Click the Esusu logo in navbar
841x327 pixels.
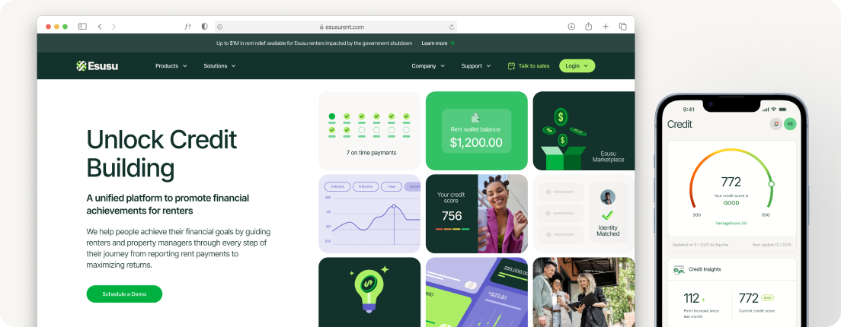pos(97,66)
